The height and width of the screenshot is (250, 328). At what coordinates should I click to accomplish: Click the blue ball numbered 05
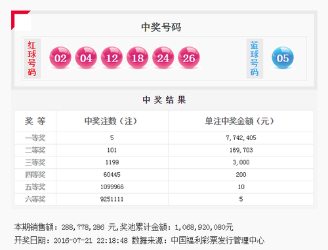[283, 58]
